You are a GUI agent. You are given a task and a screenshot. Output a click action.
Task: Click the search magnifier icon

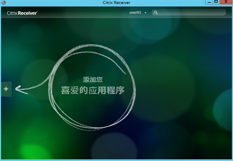156,12
